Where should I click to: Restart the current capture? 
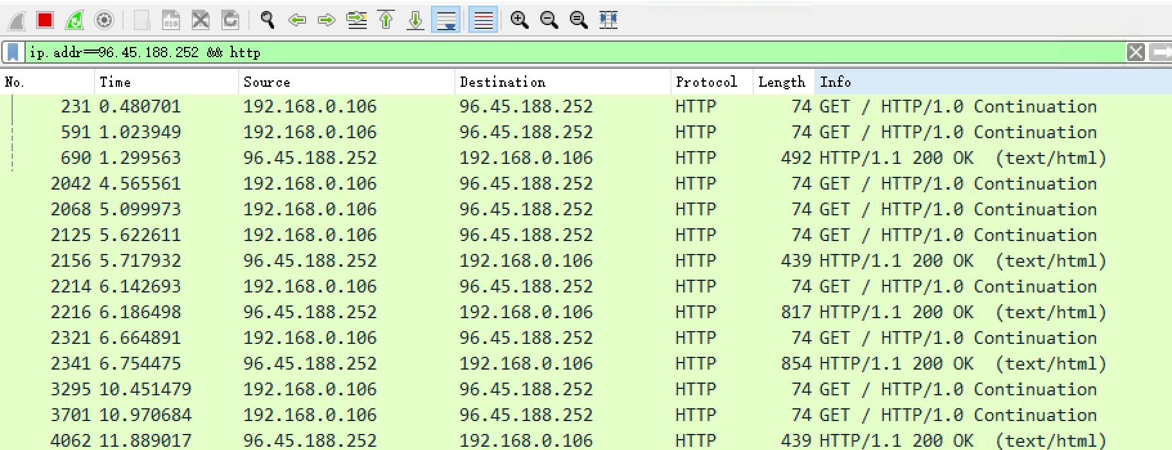click(x=75, y=21)
